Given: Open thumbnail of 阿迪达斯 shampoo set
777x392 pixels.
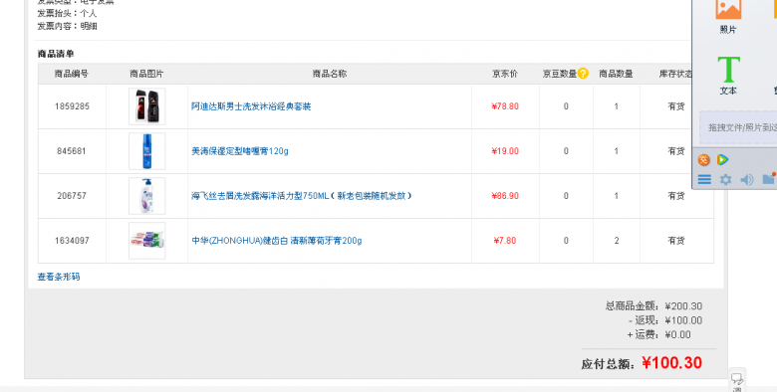Looking at the screenshot, I should click(x=147, y=106).
